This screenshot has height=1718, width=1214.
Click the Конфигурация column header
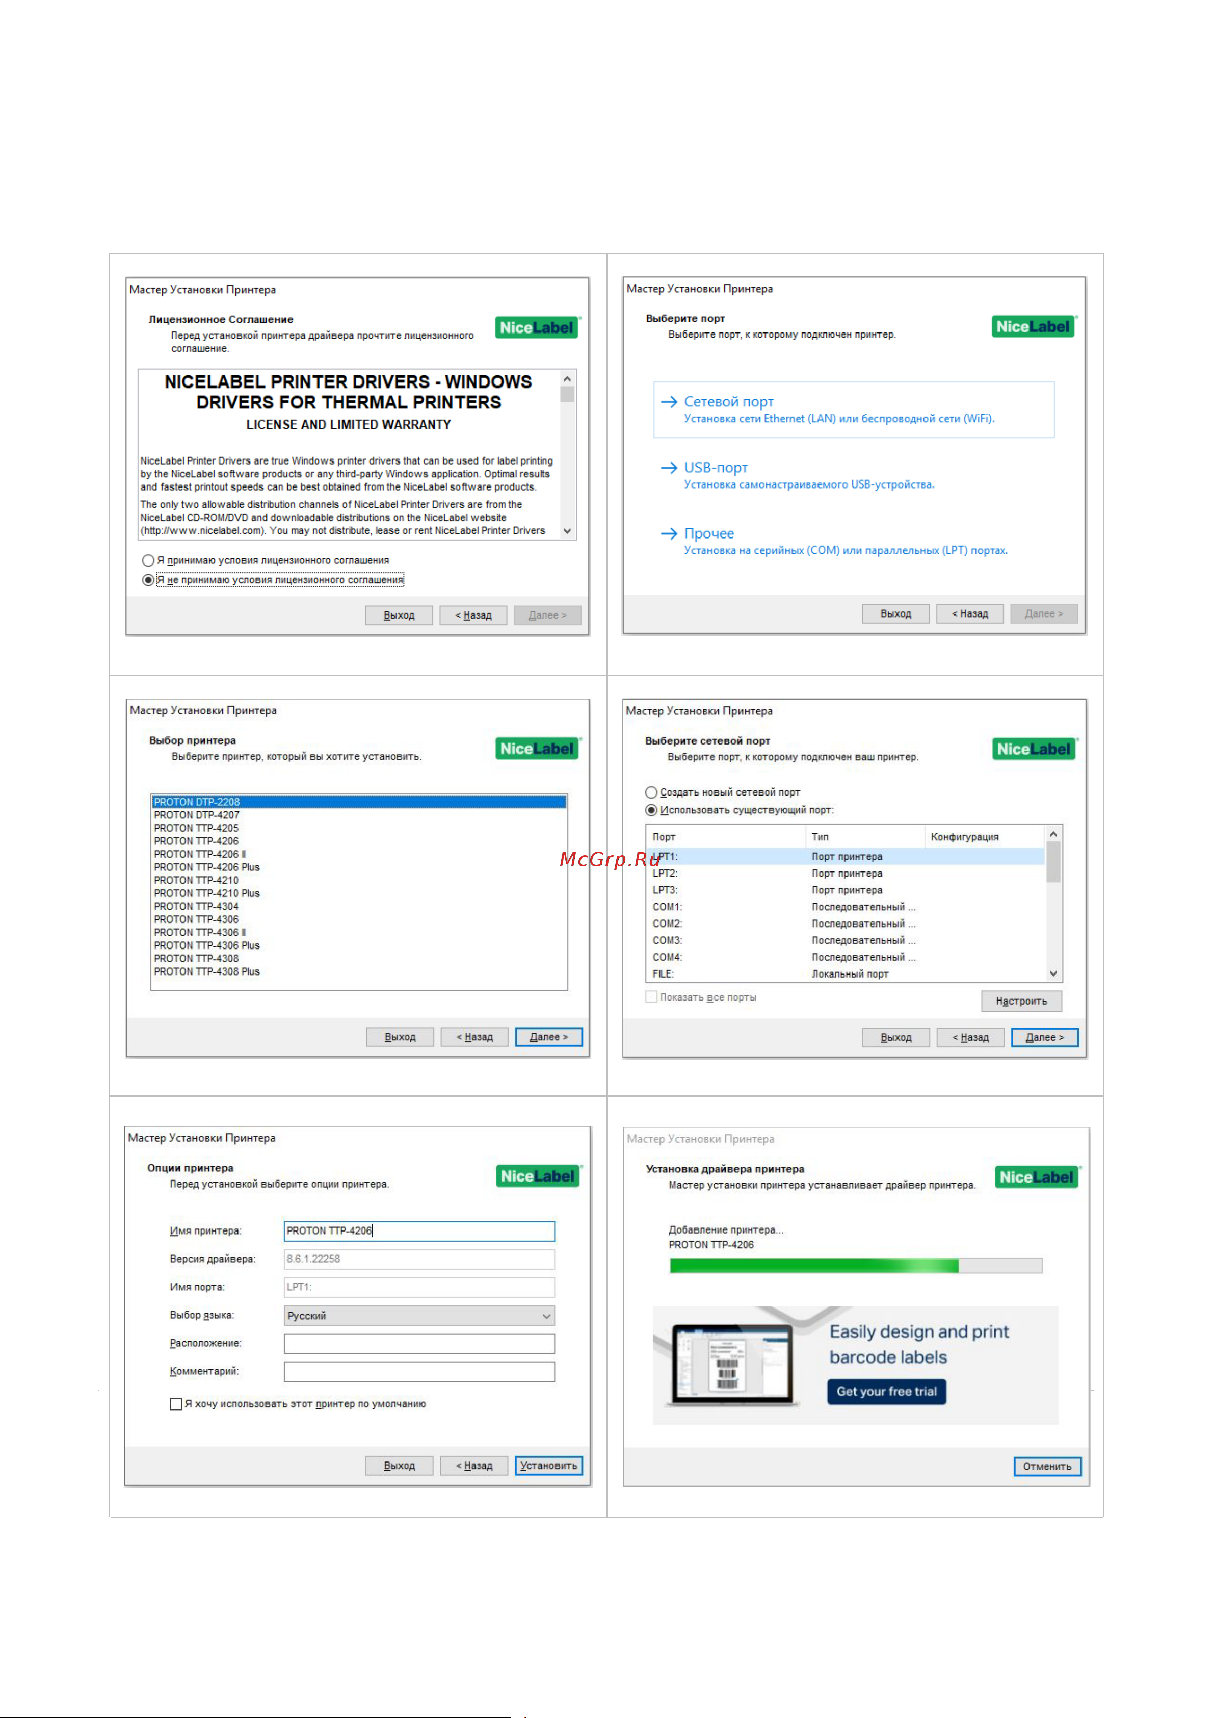point(984,836)
